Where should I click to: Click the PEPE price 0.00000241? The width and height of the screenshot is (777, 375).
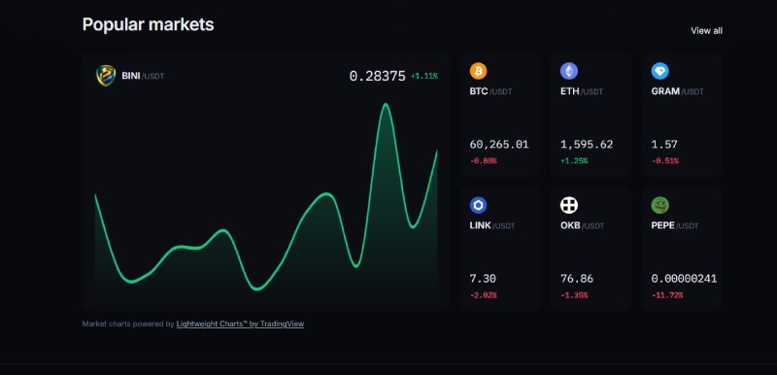(x=684, y=279)
